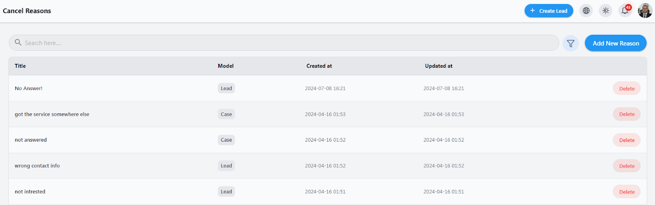Click created date 2024-07-08 16:21
Image resolution: width=655 pixels, height=205 pixels.
click(325, 88)
